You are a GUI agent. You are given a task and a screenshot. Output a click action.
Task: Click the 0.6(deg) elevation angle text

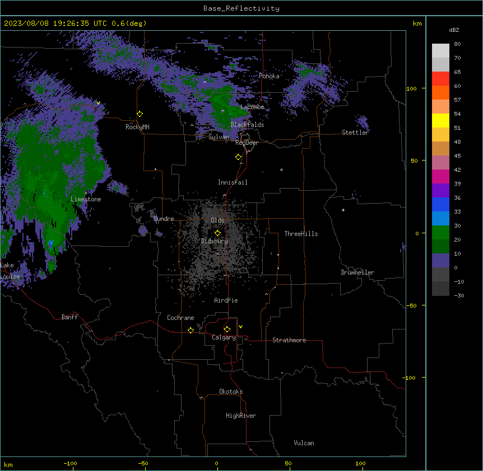click(129, 23)
